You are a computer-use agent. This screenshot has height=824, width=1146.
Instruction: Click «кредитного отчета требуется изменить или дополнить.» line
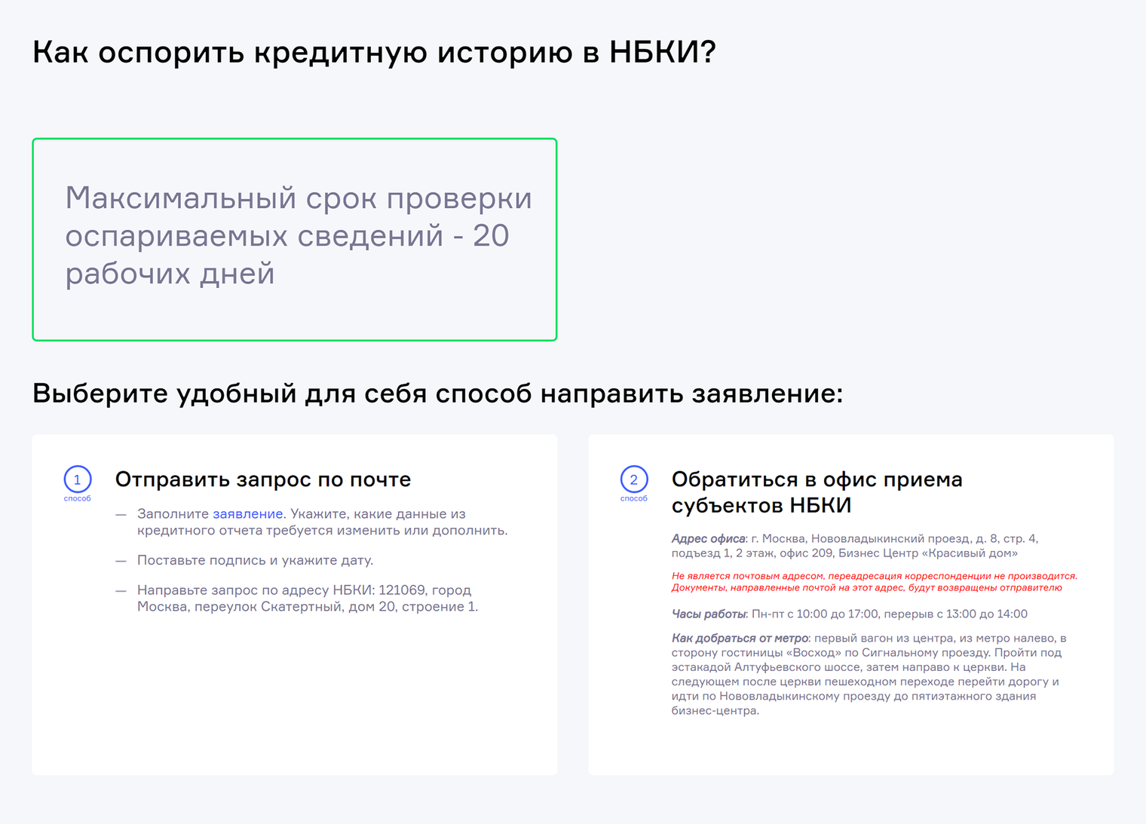(x=323, y=531)
